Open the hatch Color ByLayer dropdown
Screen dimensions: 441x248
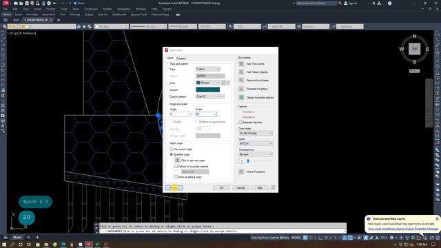tap(208, 83)
